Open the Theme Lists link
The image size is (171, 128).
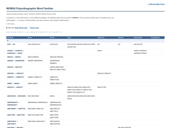(x=34, y=28)
